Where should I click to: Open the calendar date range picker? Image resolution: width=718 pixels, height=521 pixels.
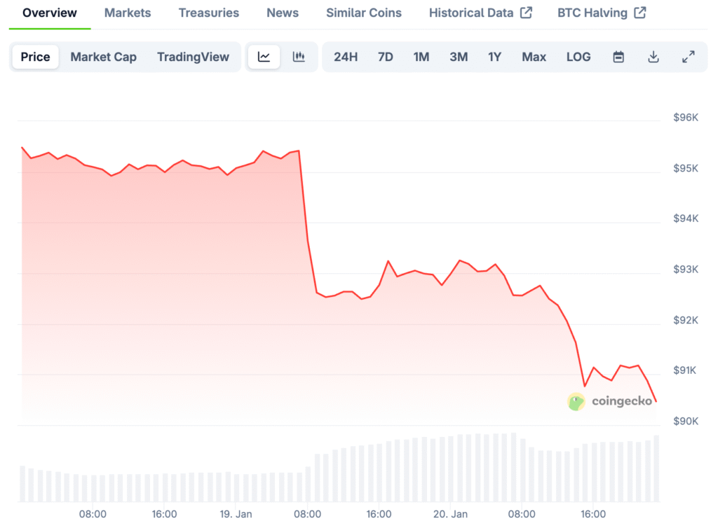[618, 57]
